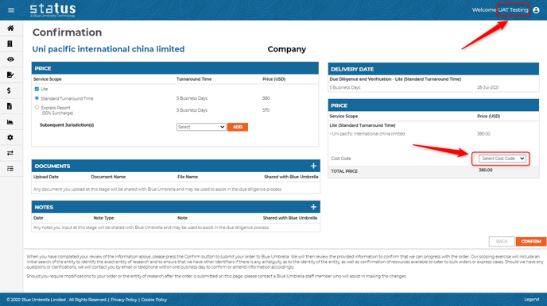
Task: Click the 28-Jul-2021 delivery date
Action: coord(487,88)
